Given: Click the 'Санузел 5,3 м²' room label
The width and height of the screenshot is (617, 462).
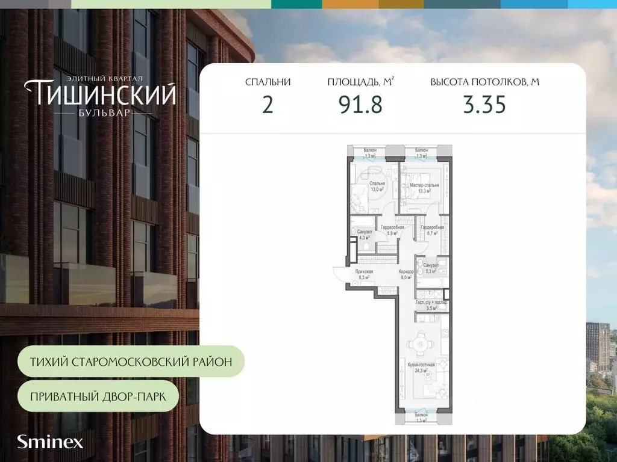Looking at the screenshot, I should click(x=431, y=268).
